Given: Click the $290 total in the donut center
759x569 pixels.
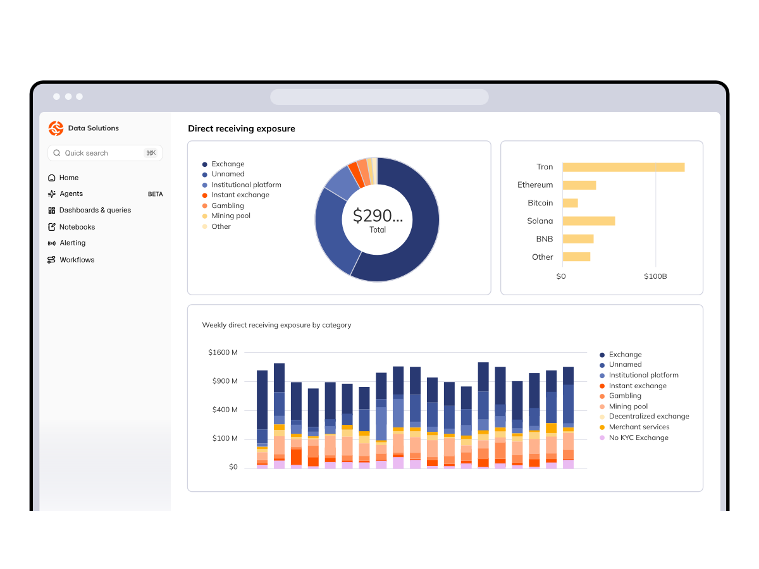Looking at the screenshot, I should point(378,216).
